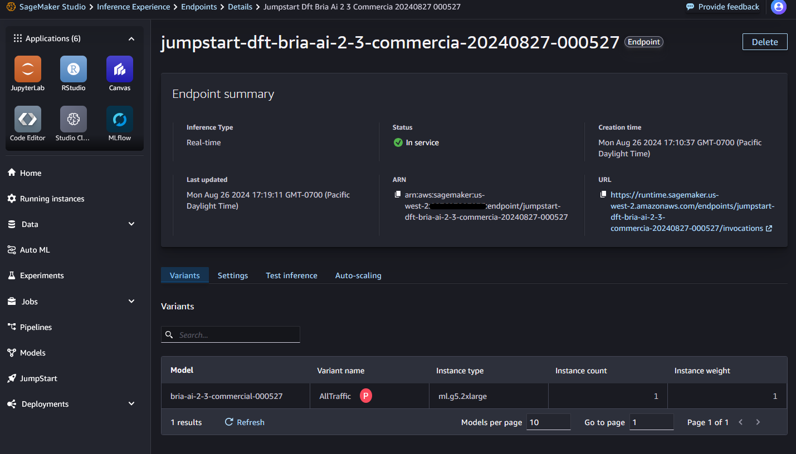Click the Real-time inference type value

pyautogui.click(x=203, y=142)
